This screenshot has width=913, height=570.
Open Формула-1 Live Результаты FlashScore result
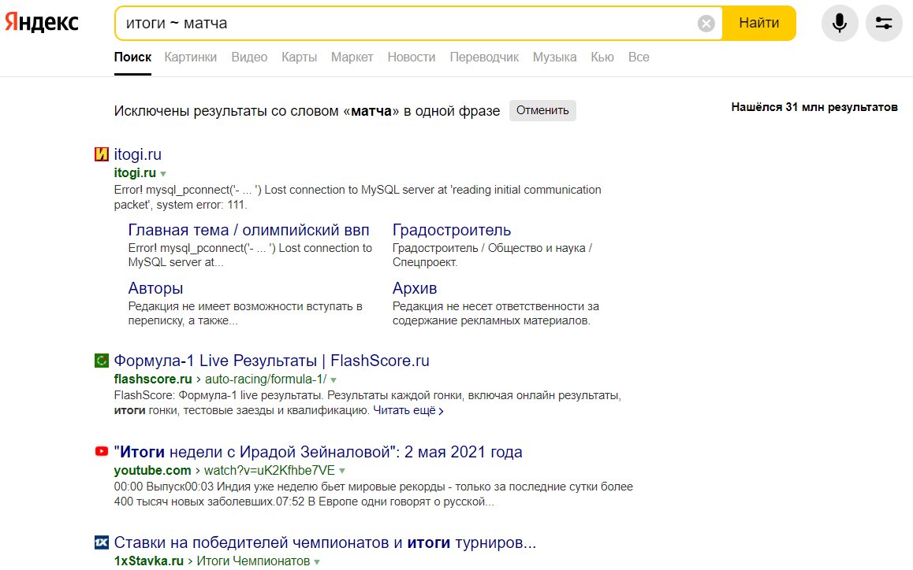point(271,361)
